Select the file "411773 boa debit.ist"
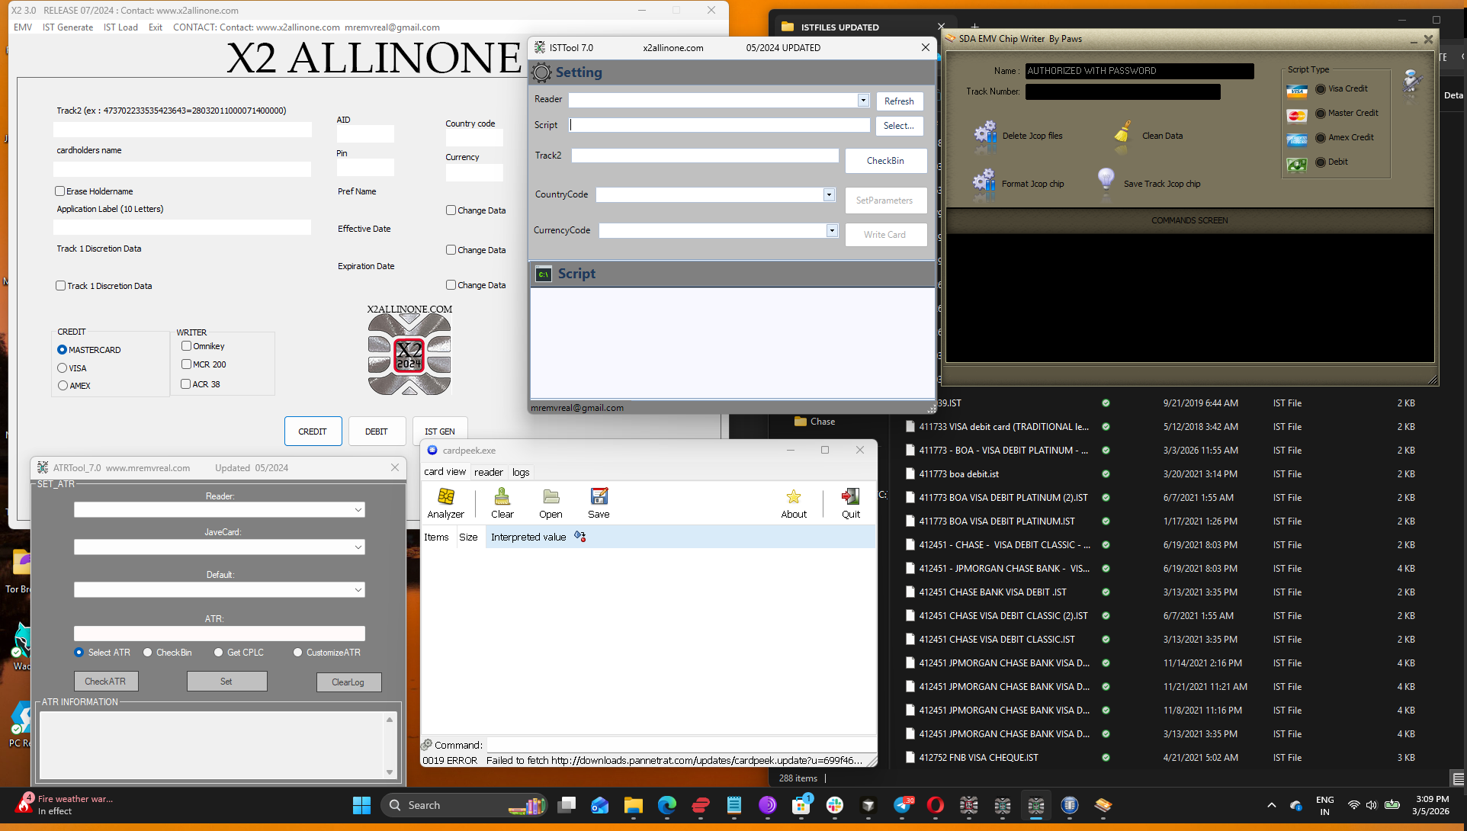The image size is (1467, 831). 958,474
